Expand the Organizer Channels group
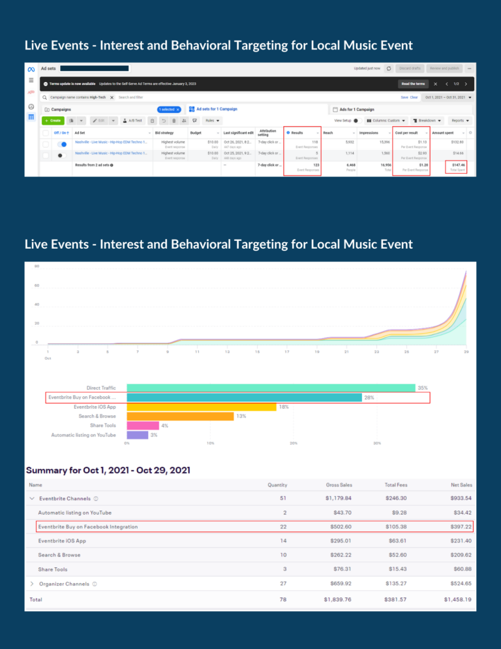This screenshot has height=649, width=501. 32,584
